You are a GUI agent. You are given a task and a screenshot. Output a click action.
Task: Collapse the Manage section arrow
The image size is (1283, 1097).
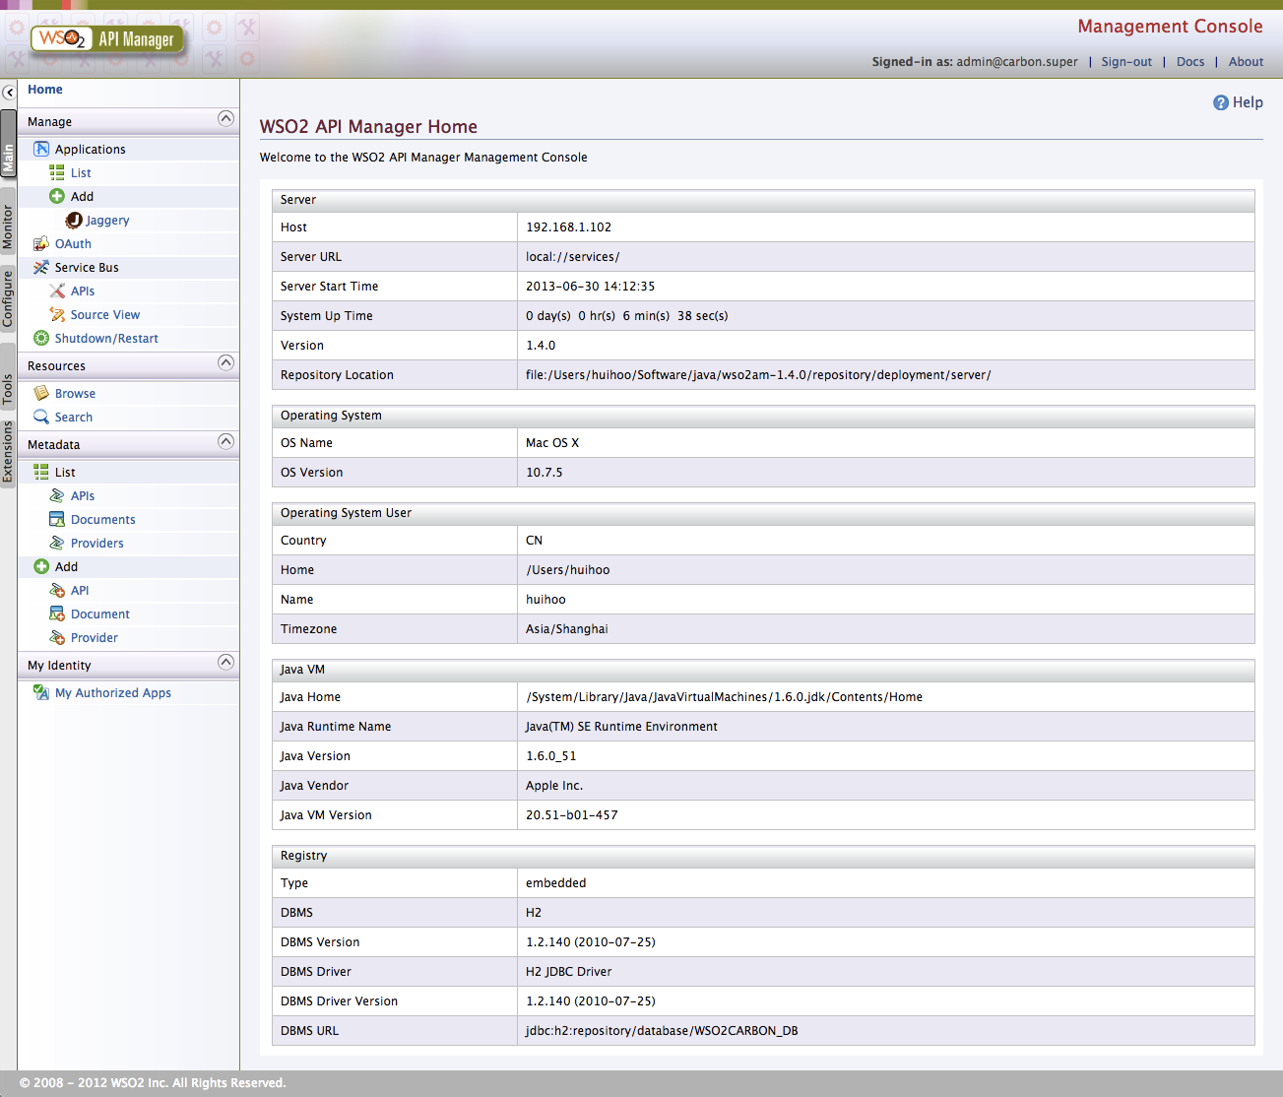(225, 118)
